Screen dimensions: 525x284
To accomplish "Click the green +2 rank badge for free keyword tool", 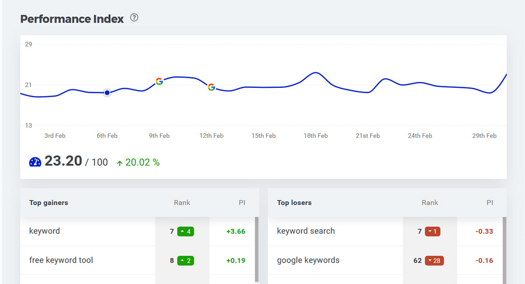I will tap(185, 261).
